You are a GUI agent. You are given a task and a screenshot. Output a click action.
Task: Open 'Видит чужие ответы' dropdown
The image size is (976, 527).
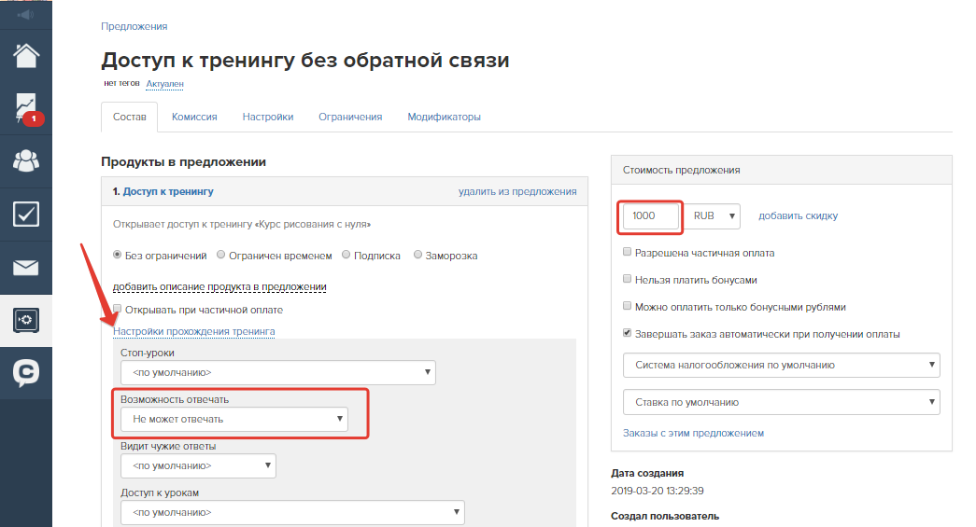point(198,465)
